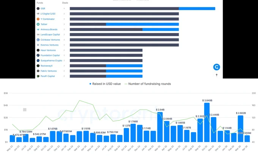Toggle the Raised in USD value legend
Screen dimensions: 258x156
(105, 84)
